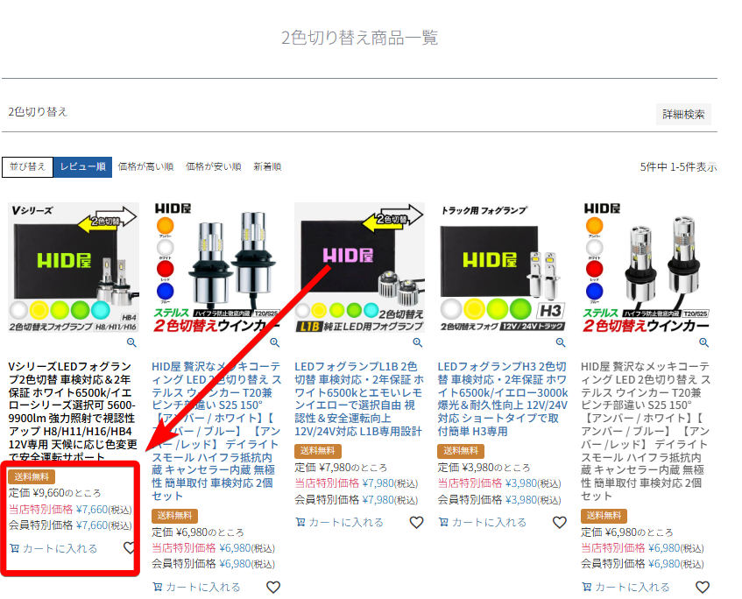Click magnifier icon on H3 fog lamp image

tap(561, 342)
